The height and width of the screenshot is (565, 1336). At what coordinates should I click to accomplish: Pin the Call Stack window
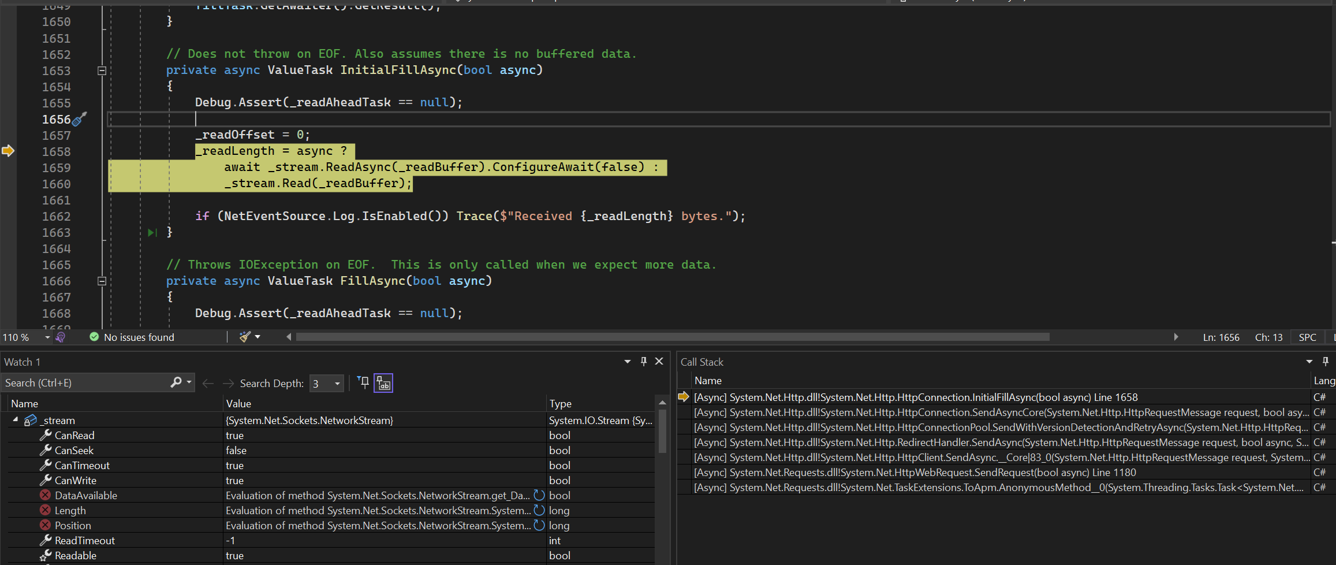coord(1326,361)
